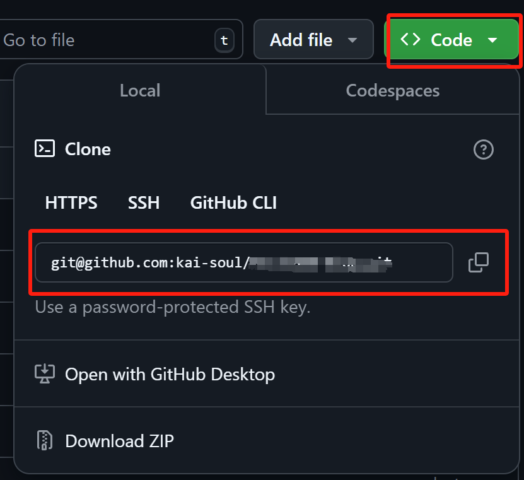
Task: Download ZIP of the repository
Action: pyautogui.click(x=119, y=440)
